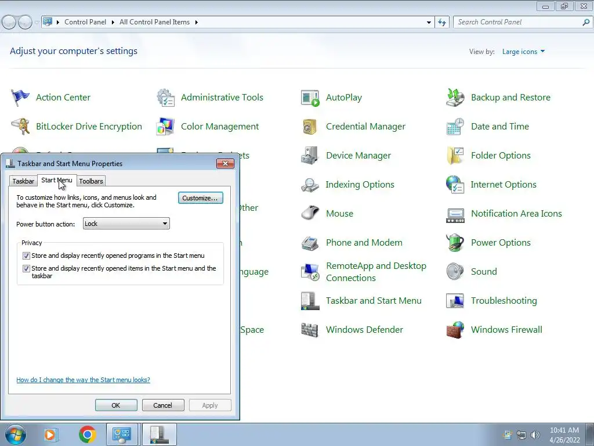Click the Show desktop strip at taskbar end
The width and height of the screenshot is (594, 446).
tap(590, 434)
